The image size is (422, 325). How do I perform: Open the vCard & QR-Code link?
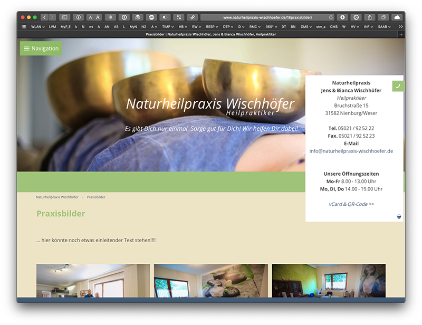pyautogui.click(x=351, y=204)
